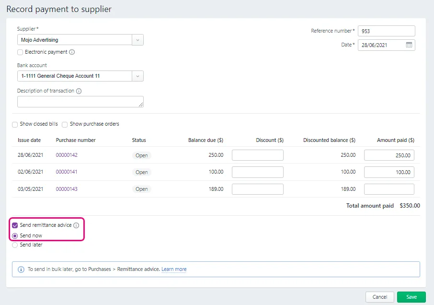The width and height of the screenshot is (434, 305).
Task: Click the Amount paid field showing 250.00
Action: [x=389, y=155]
